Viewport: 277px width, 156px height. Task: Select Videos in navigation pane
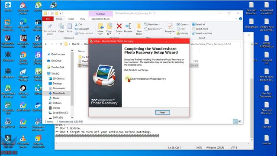pyautogui.click(x=55, y=108)
